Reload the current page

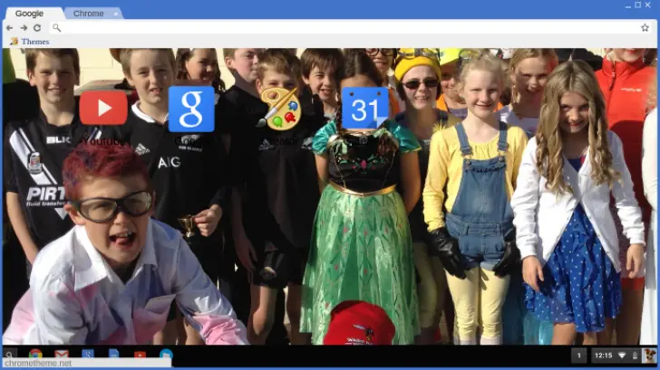click(x=37, y=27)
